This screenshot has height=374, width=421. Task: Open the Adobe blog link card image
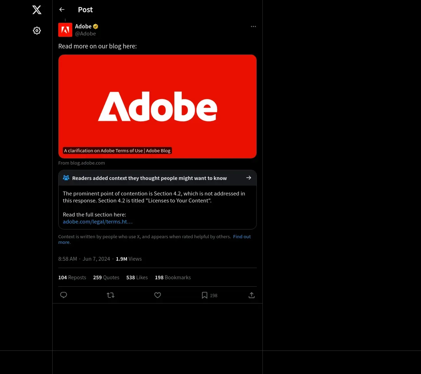click(158, 106)
